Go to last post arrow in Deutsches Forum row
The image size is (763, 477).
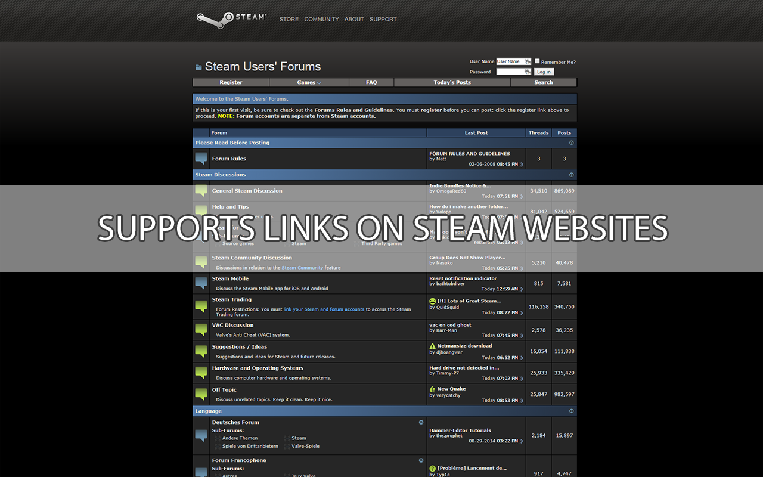pos(522,442)
